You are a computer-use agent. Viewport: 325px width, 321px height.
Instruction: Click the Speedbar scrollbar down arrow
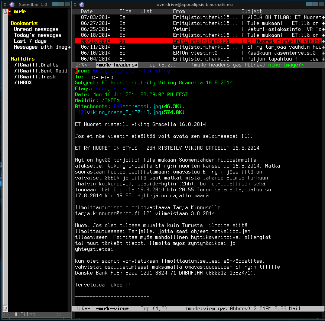pyautogui.click(x=6, y=308)
